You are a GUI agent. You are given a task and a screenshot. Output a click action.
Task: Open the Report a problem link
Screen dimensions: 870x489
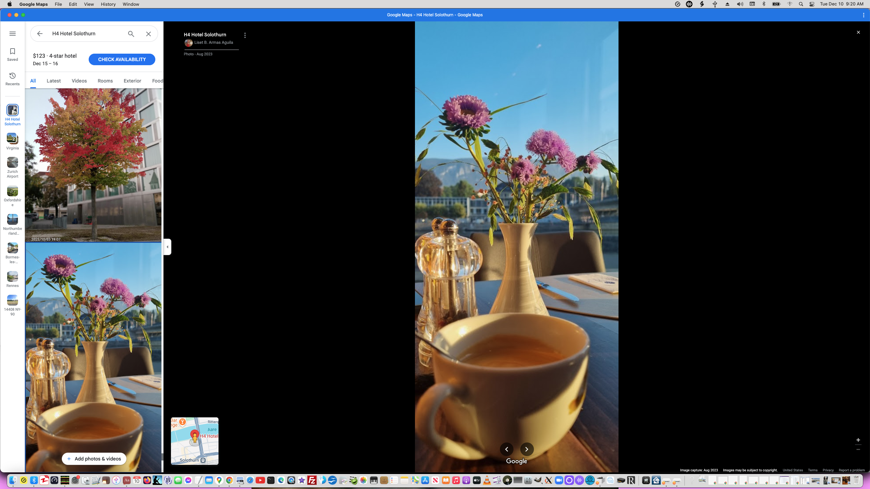852,470
